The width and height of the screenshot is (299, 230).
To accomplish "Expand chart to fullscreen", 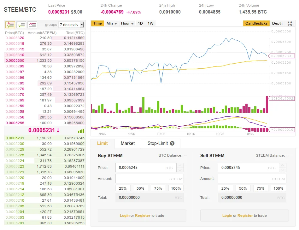I will click(x=290, y=23).
